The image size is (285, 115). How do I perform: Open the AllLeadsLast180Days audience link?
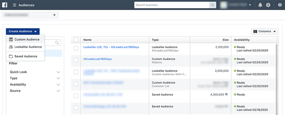click(97, 59)
